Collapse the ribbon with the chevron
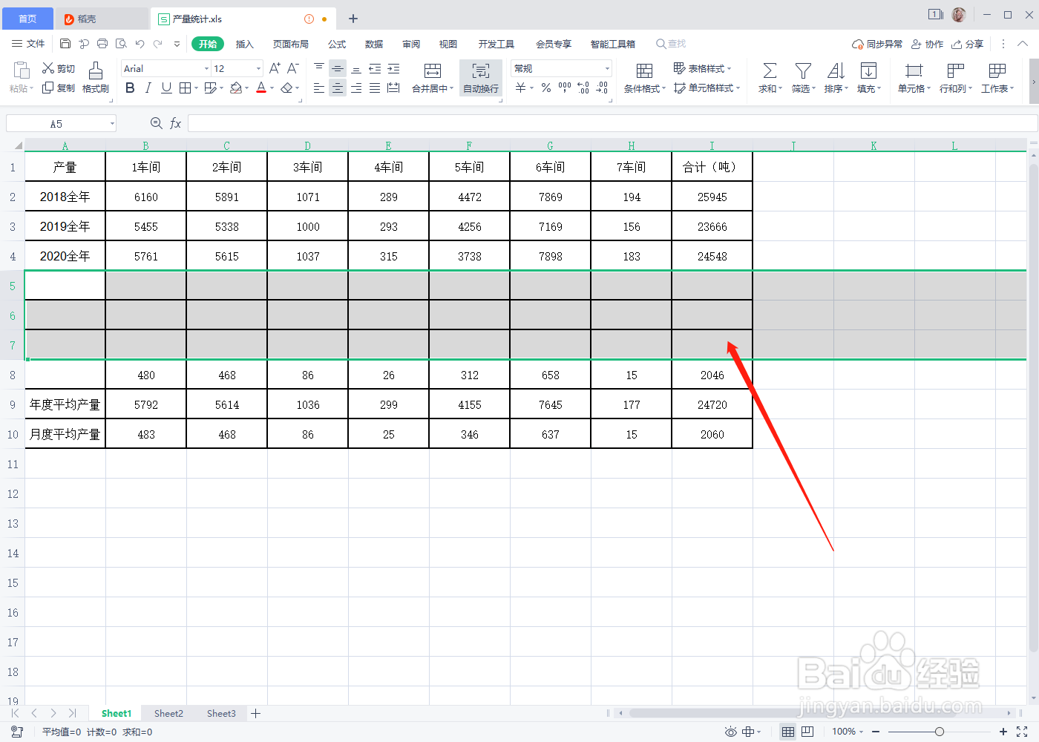1039x742 pixels. tap(1023, 44)
